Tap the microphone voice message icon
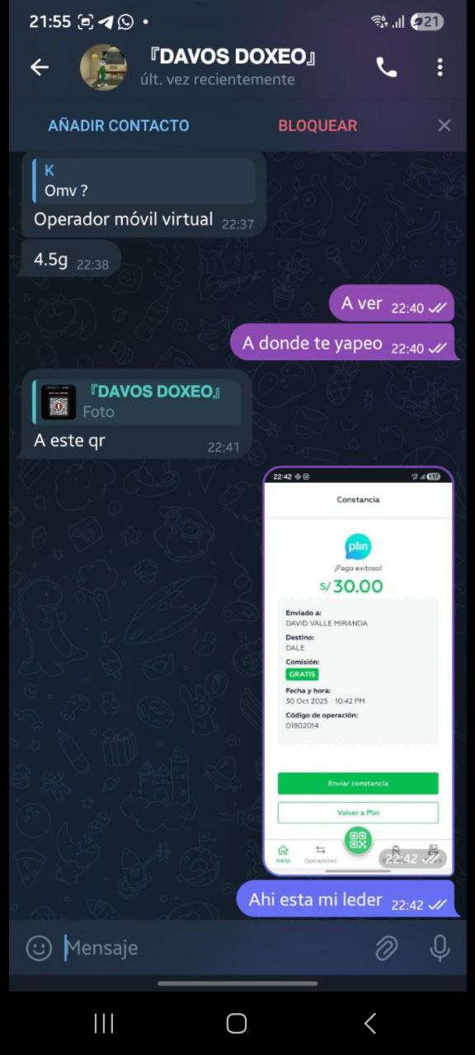The image size is (475, 1055). [x=440, y=948]
